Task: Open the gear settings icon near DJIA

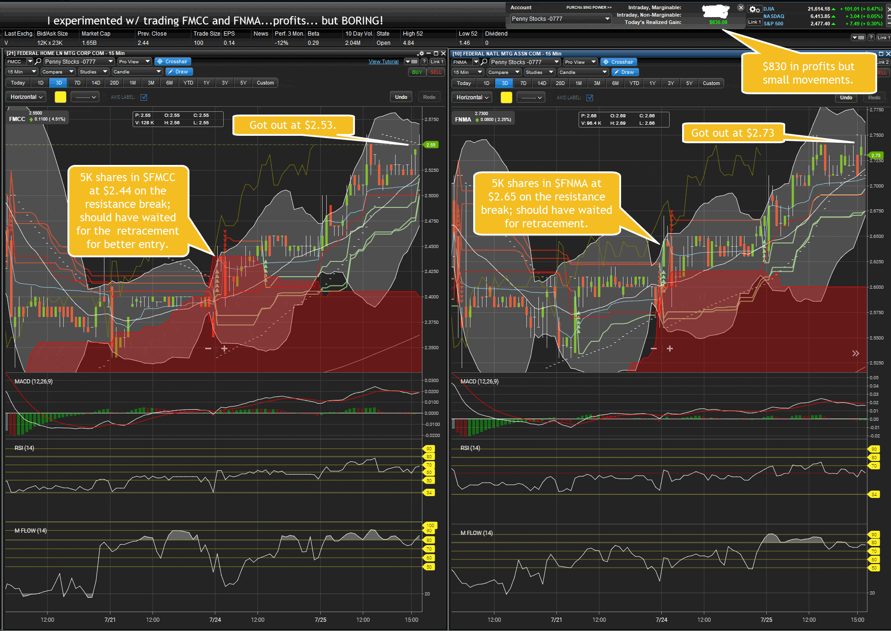Action: [754, 9]
